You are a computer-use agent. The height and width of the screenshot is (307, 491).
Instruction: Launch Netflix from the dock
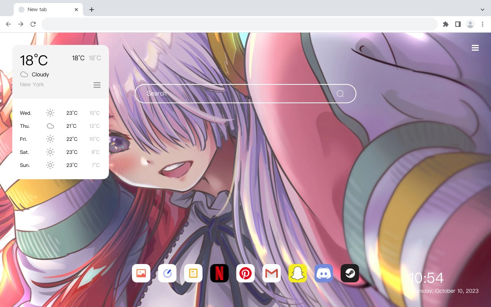point(219,273)
